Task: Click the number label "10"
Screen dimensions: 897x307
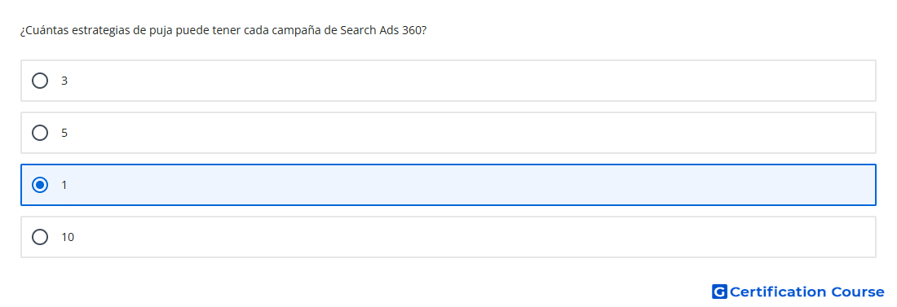Action: pyautogui.click(x=68, y=237)
